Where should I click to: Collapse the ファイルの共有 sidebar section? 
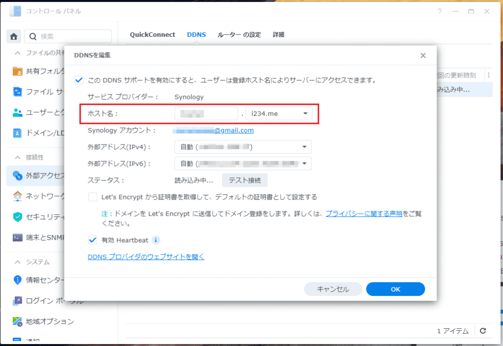pyautogui.click(x=18, y=53)
